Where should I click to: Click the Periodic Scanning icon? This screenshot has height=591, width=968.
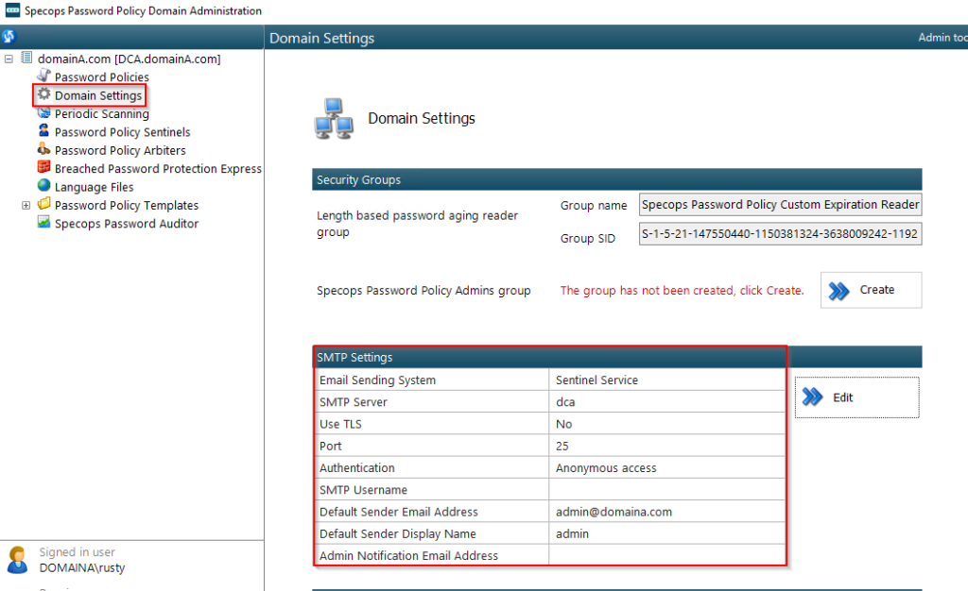pyautogui.click(x=43, y=112)
